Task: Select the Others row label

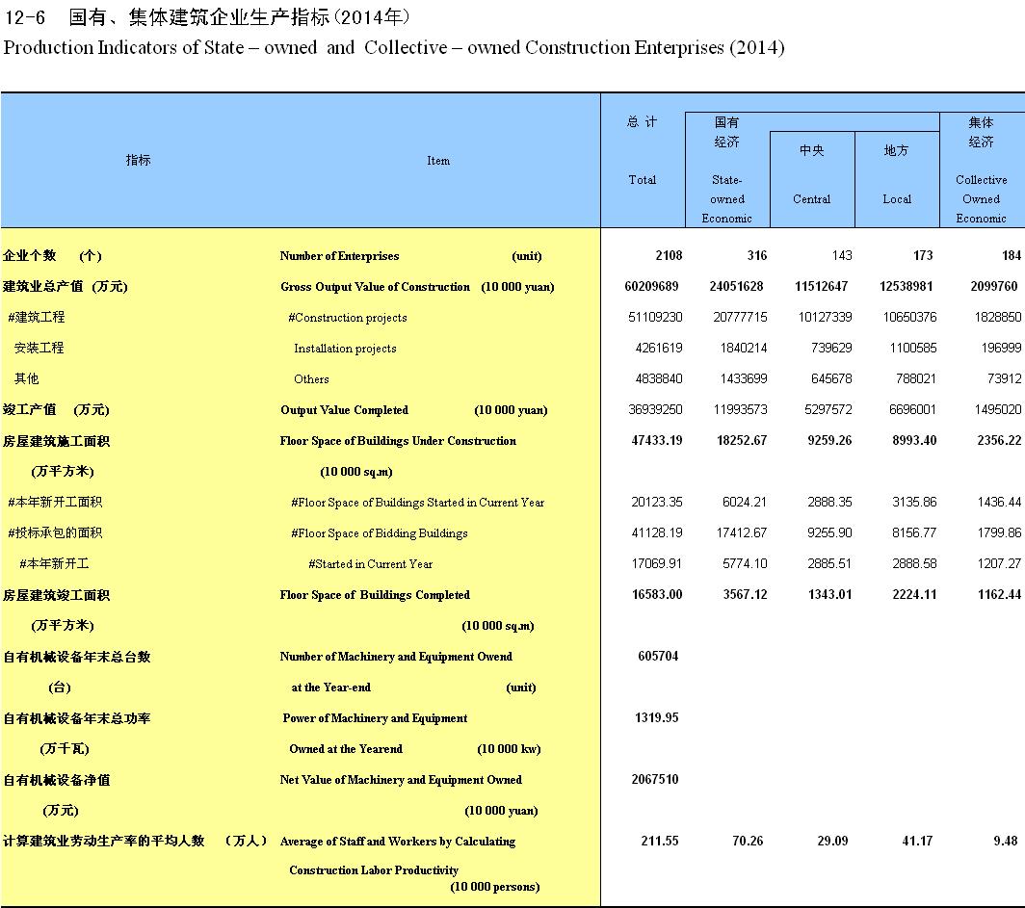Action: pyautogui.click(x=311, y=379)
